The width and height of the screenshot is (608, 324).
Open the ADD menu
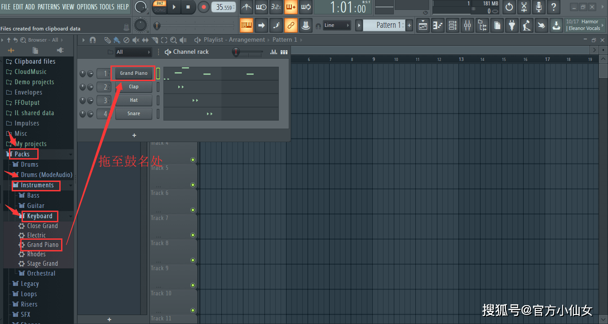tap(30, 7)
